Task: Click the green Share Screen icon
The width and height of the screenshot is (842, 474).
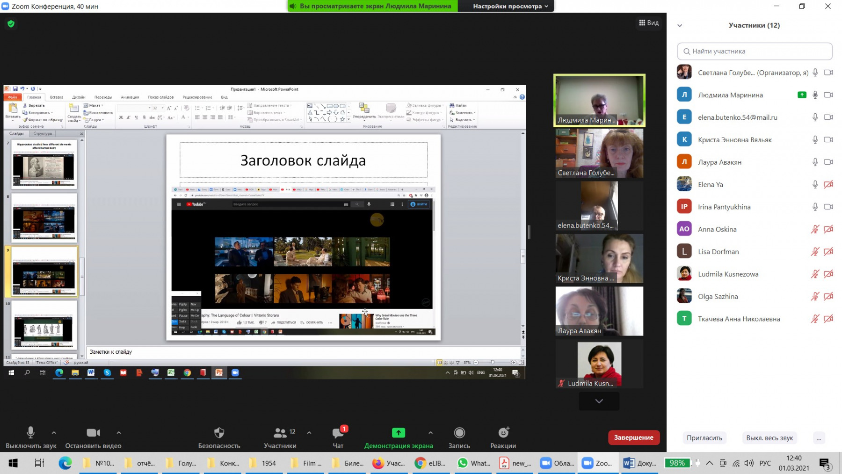Action: 398,433
